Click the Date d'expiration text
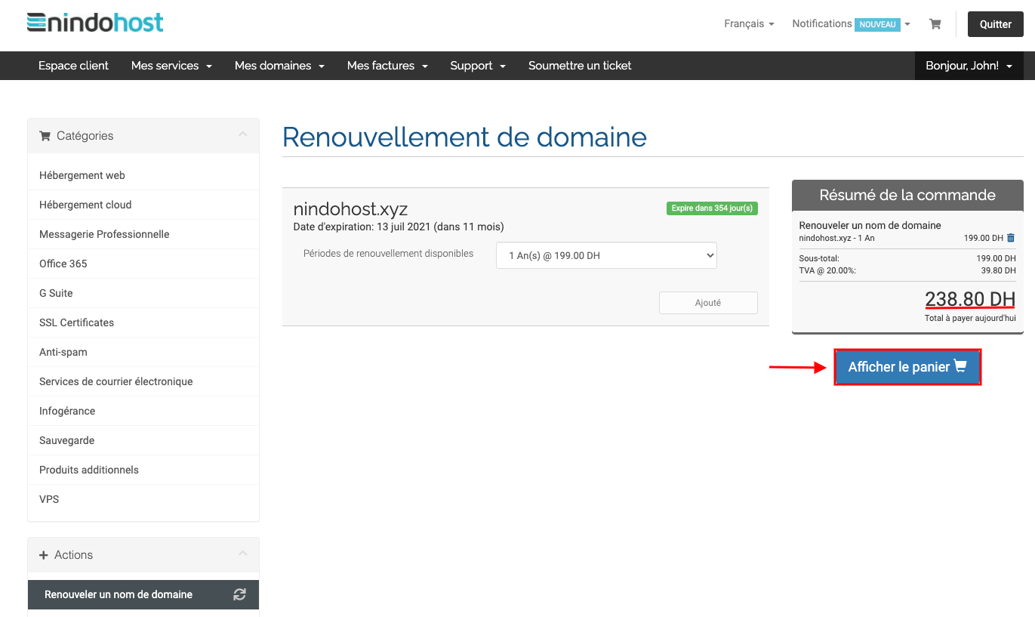1035x617 pixels. 399,227
